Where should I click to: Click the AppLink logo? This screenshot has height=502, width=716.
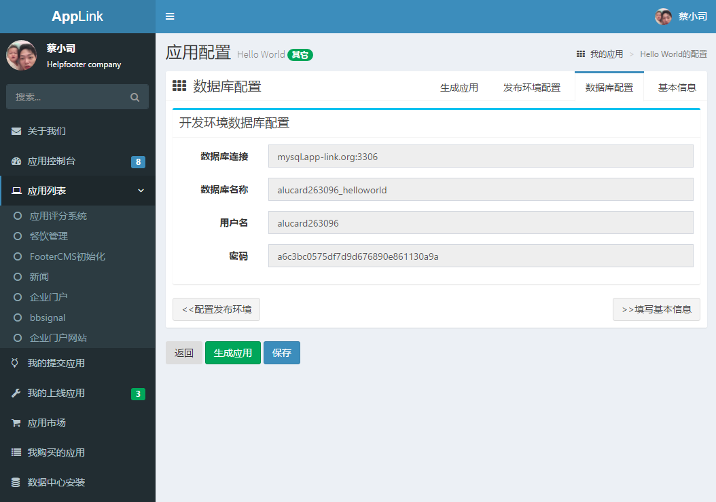[77, 16]
